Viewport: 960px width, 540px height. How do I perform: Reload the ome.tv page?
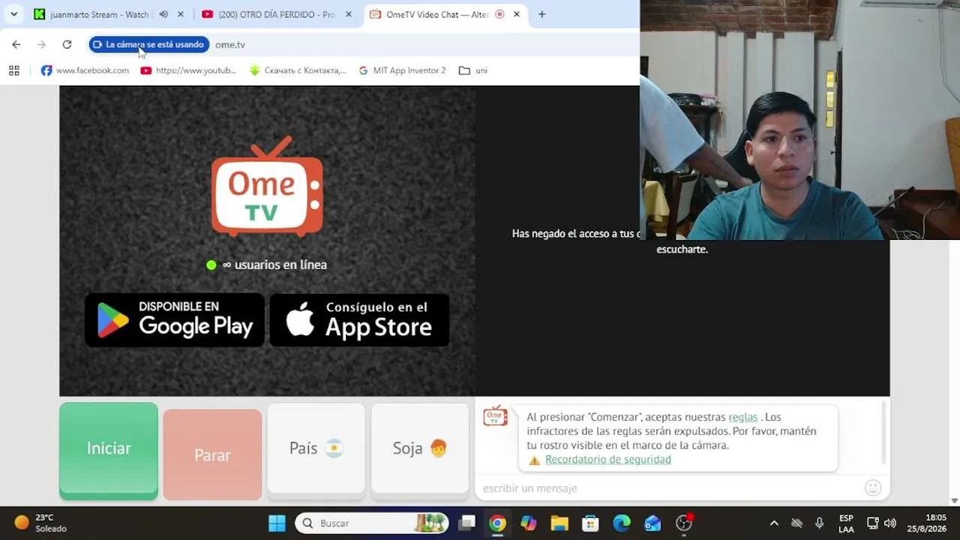(x=67, y=44)
